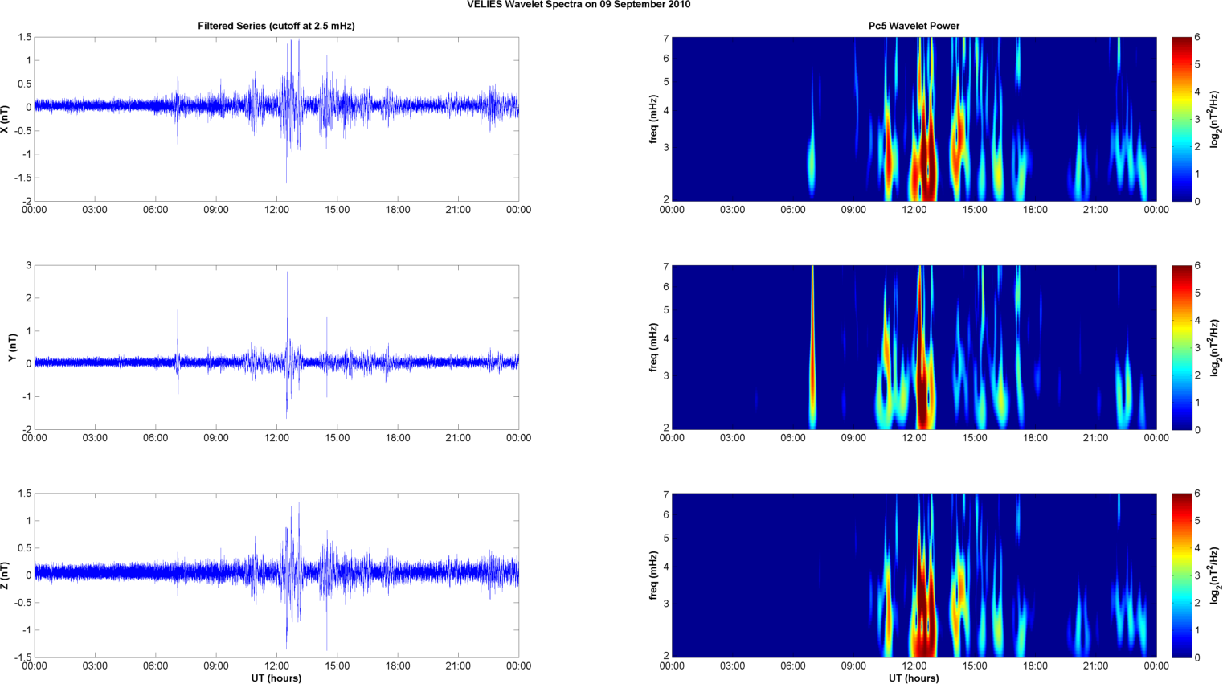1223x684 pixels.
Task: Click the Z component time series plot
Action: tap(276, 575)
